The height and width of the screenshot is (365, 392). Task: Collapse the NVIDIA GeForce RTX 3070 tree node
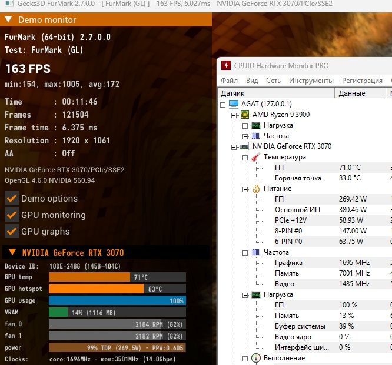(x=234, y=147)
